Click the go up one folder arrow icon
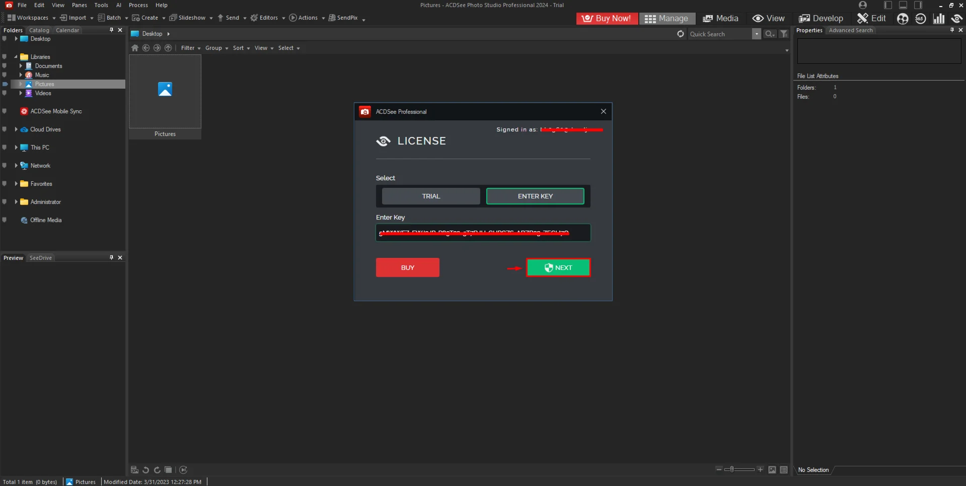This screenshot has height=486, width=966. pyautogui.click(x=168, y=48)
